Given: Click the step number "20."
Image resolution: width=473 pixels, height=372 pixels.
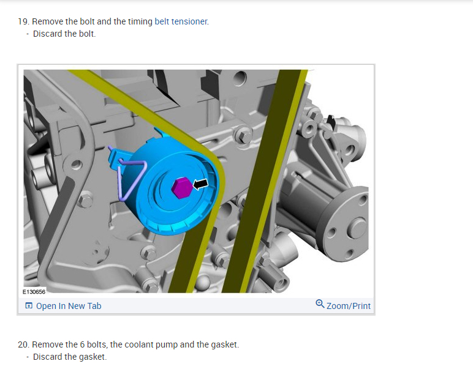Looking at the screenshot, I should [23, 344].
